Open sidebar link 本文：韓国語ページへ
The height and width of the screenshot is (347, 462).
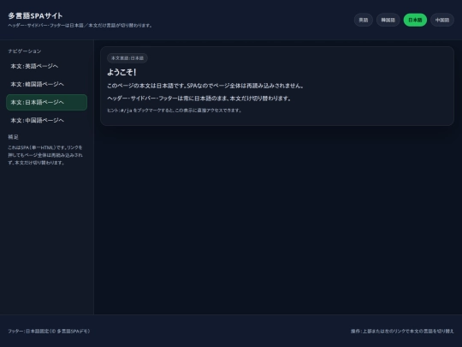click(x=46, y=84)
